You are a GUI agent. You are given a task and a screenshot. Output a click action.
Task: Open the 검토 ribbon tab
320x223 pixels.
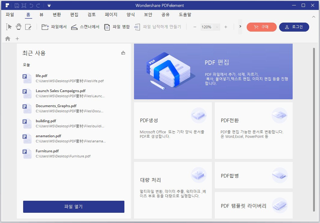[92, 14]
